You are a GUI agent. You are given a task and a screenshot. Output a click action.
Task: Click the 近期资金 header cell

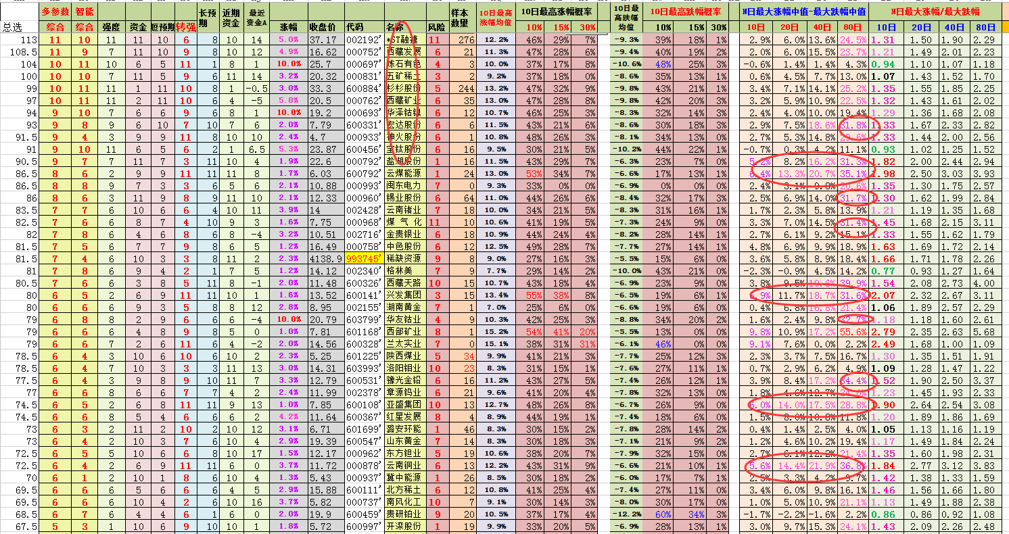click(x=231, y=18)
